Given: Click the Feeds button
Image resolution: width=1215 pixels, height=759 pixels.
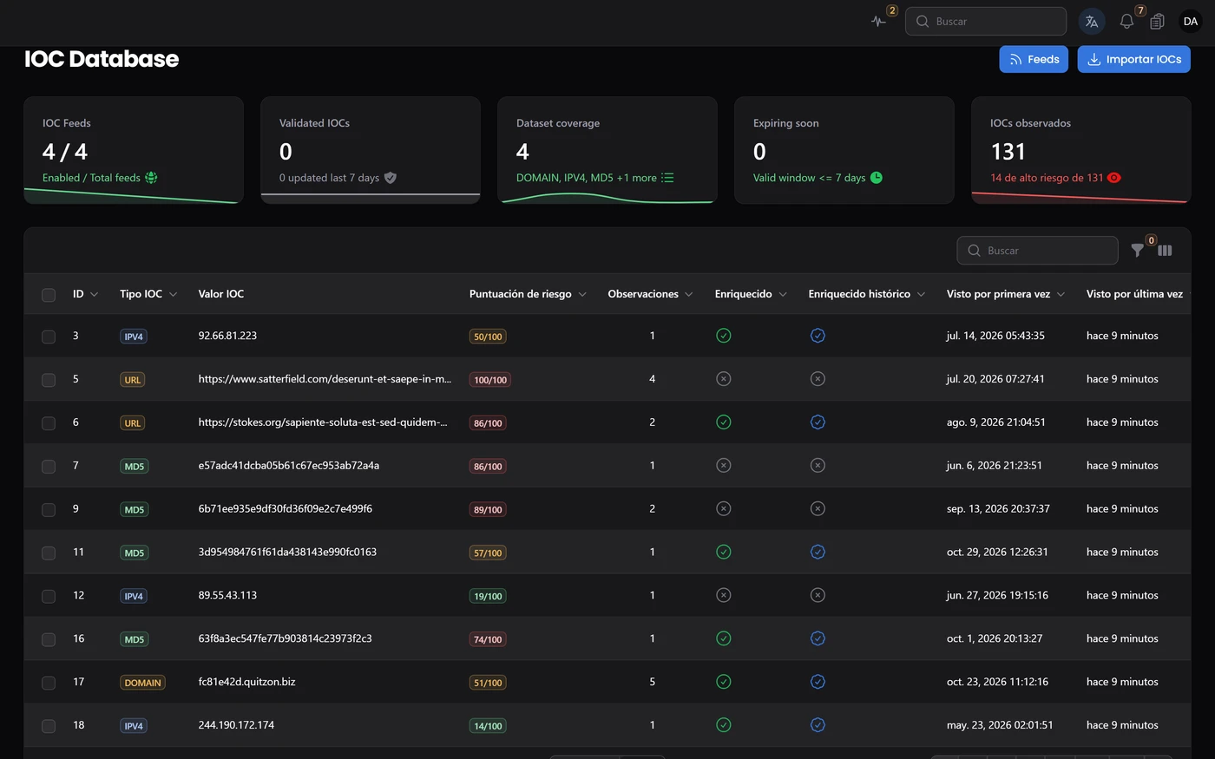Looking at the screenshot, I should (1034, 59).
